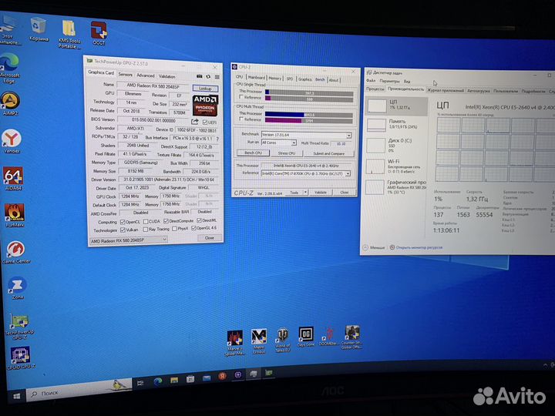555x416 pixels.
Task: Switch to the Sensors tab in GPU-Z
Action: pos(126,75)
